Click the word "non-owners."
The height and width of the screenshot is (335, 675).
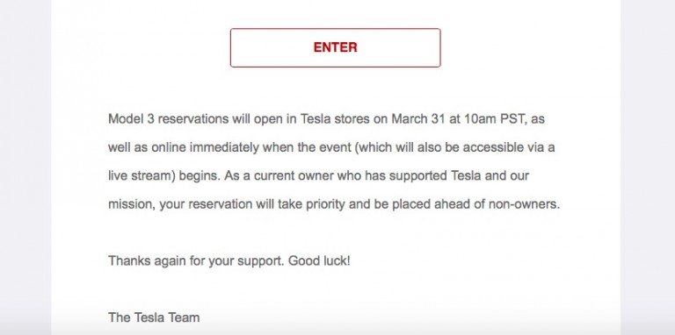coord(524,204)
